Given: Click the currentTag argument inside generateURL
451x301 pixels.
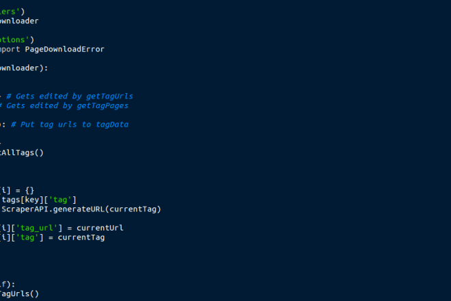Looking at the screenshot, I should point(138,209).
